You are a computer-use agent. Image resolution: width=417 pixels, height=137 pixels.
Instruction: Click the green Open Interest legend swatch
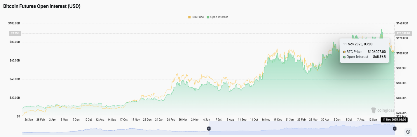pos(208,17)
